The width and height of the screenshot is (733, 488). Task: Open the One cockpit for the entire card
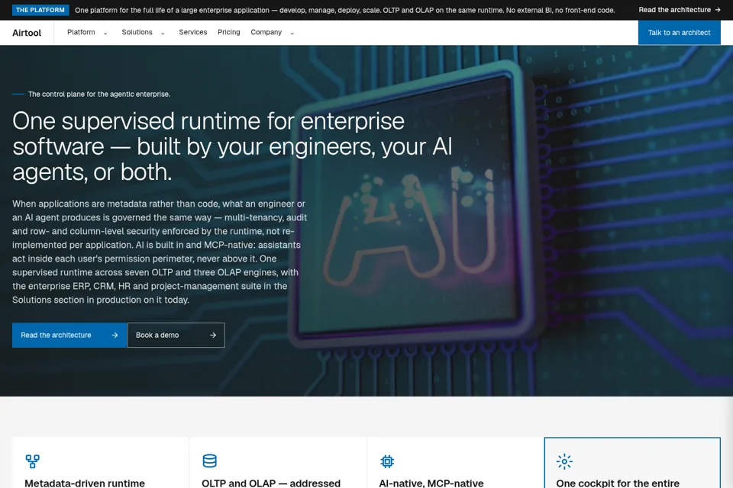[x=632, y=463]
